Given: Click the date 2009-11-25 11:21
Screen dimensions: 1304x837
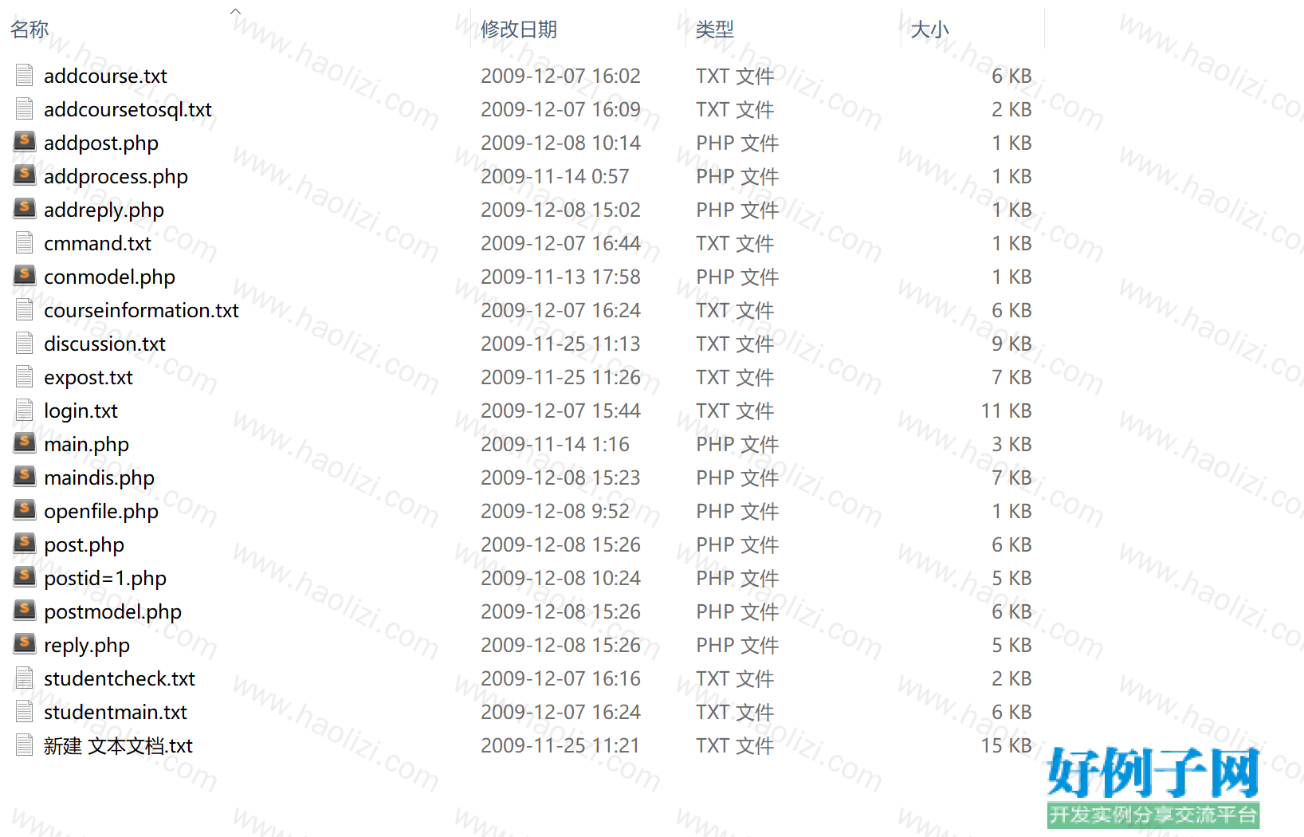Looking at the screenshot, I should coord(560,745).
